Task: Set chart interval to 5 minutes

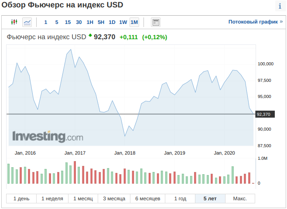Action: (x=57, y=22)
